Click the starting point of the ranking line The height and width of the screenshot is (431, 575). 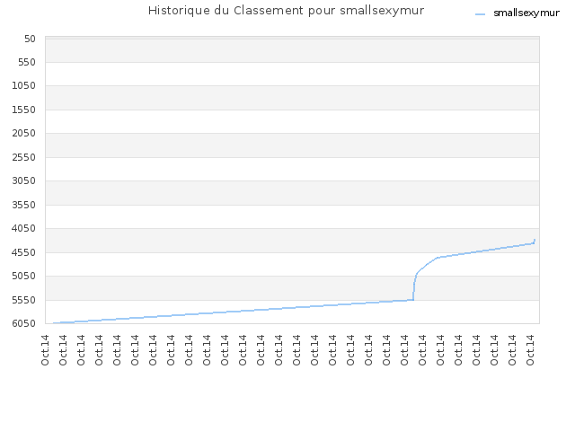pyautogui.click(x=54, y=323)
